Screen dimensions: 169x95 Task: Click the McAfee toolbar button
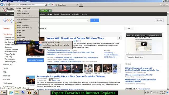(x=43, y=11)
